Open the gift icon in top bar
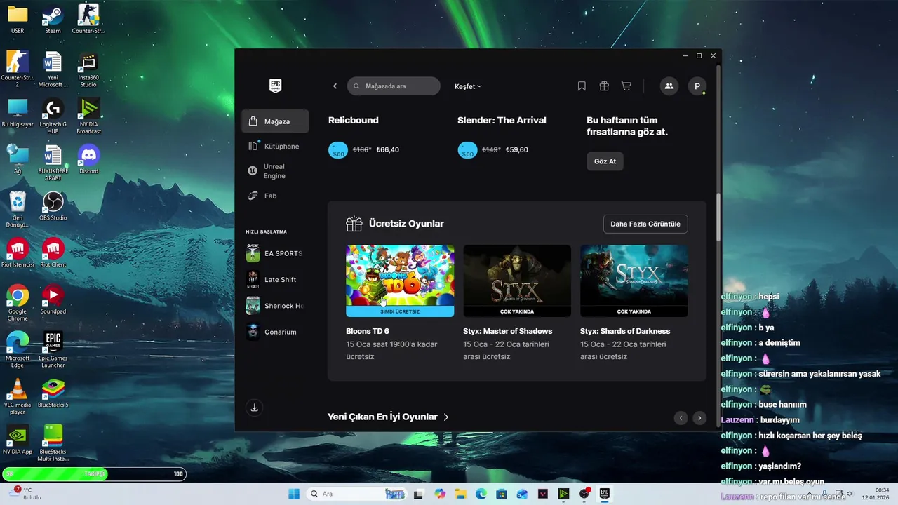The image size is (898, 505). pos(604,86)
